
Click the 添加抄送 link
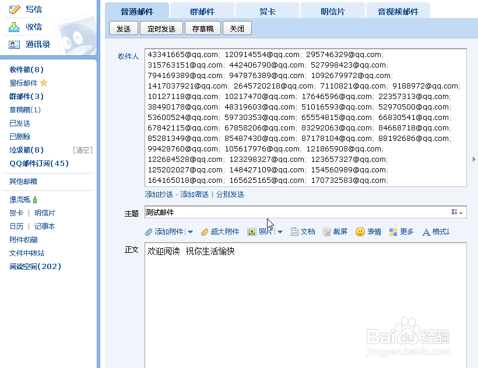click(x=160, y=194)
